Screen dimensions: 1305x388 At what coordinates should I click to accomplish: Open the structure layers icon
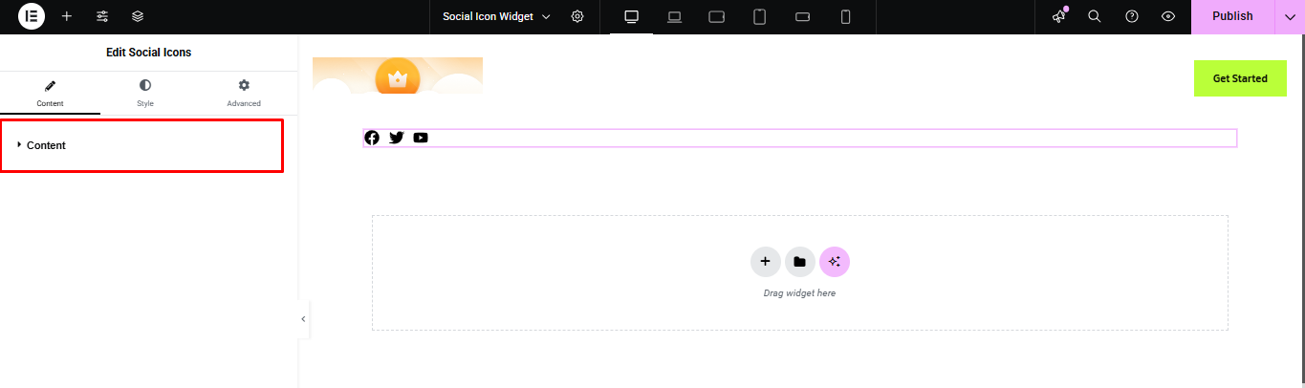[x=138, y=16]
